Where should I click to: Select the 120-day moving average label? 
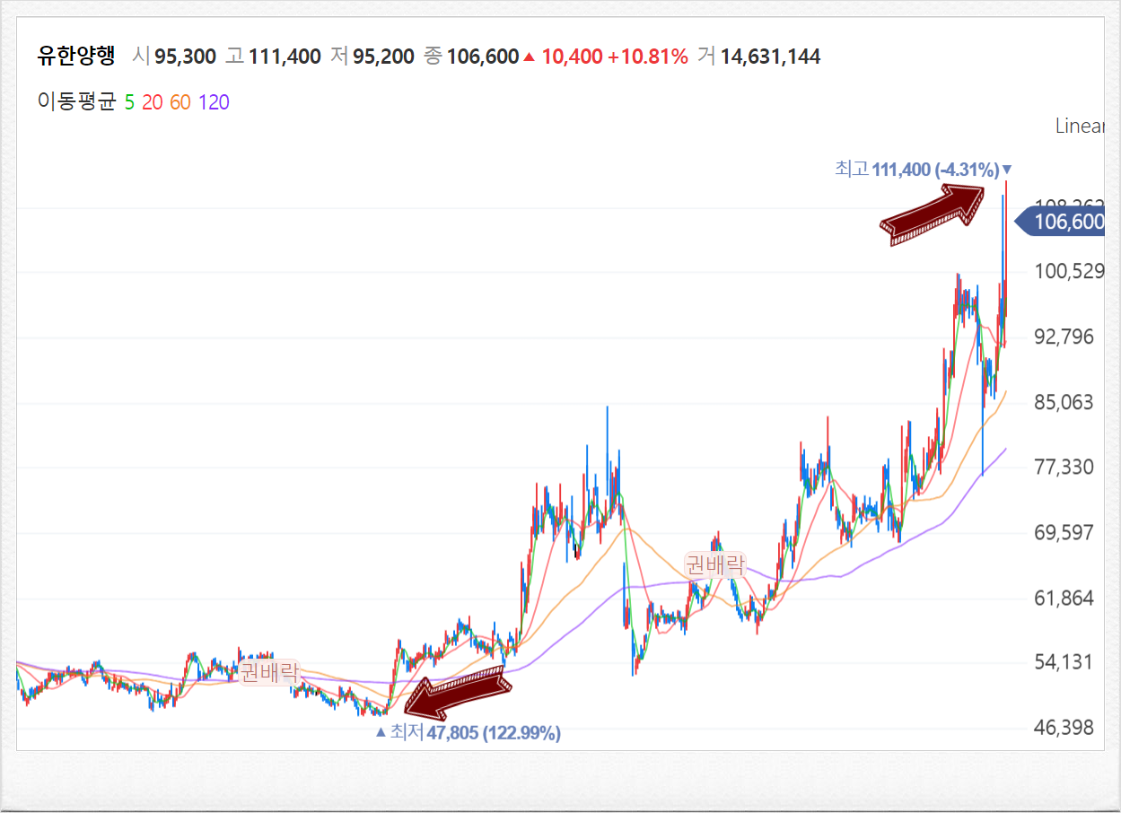(x=214, y=102)
